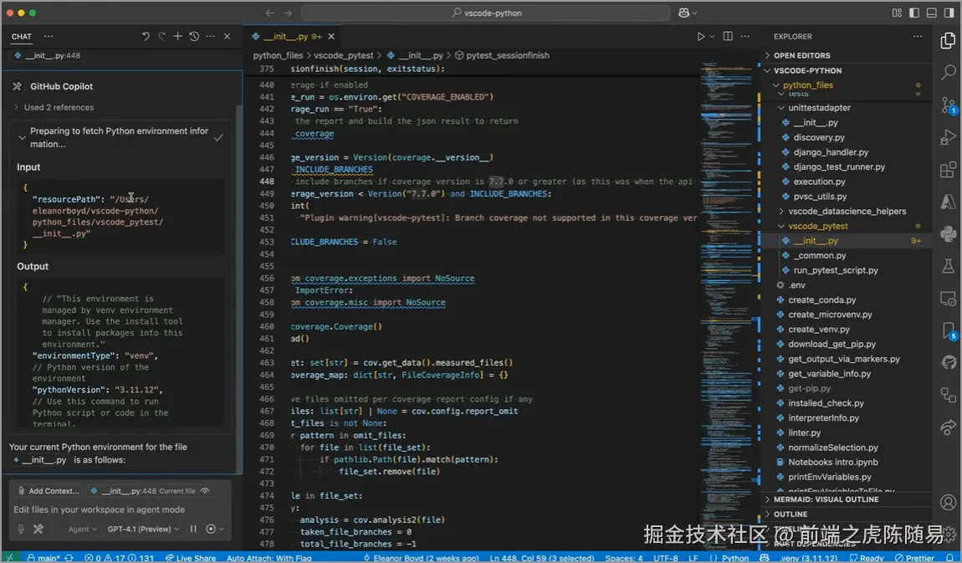
Task: Split the editor with the split icon
Action: [728, 37]
